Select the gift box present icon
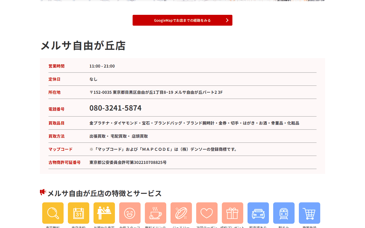Image resolution: width=365 pixels, height=228 pixels. point(232,213)
